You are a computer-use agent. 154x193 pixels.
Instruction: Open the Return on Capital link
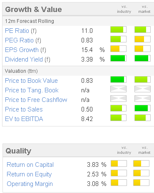(30, 165)
